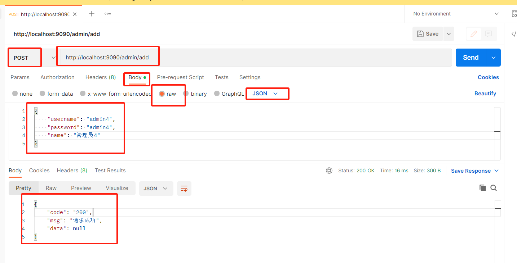
Task: Open a new request tab with plus icon
Action: coord(92,14)
